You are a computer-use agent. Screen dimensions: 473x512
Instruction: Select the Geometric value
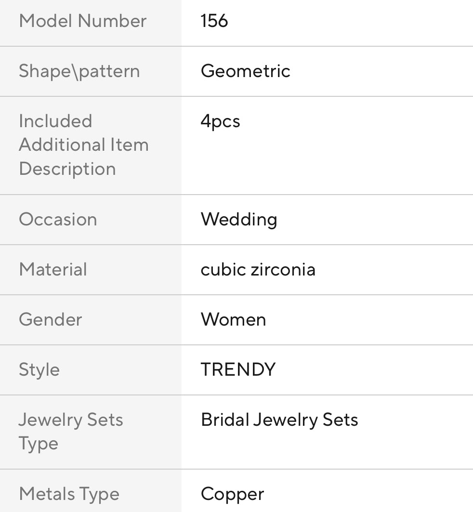pos(245,71)
